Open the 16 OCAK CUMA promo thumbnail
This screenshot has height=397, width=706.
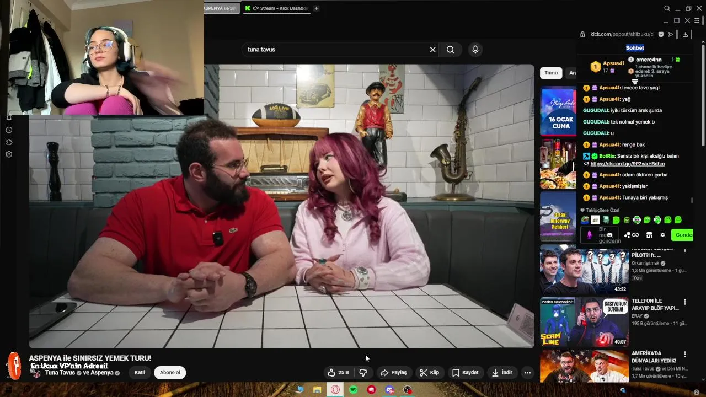tap(558, 111)
